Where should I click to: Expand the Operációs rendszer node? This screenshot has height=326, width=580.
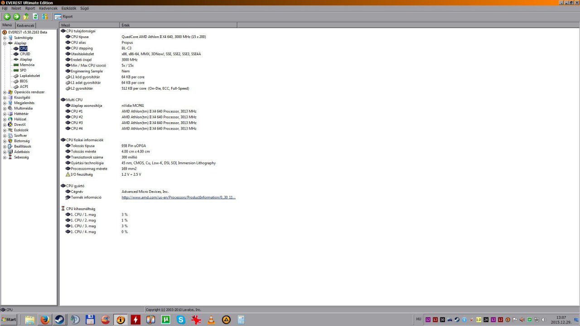click(x=5, y=92)
